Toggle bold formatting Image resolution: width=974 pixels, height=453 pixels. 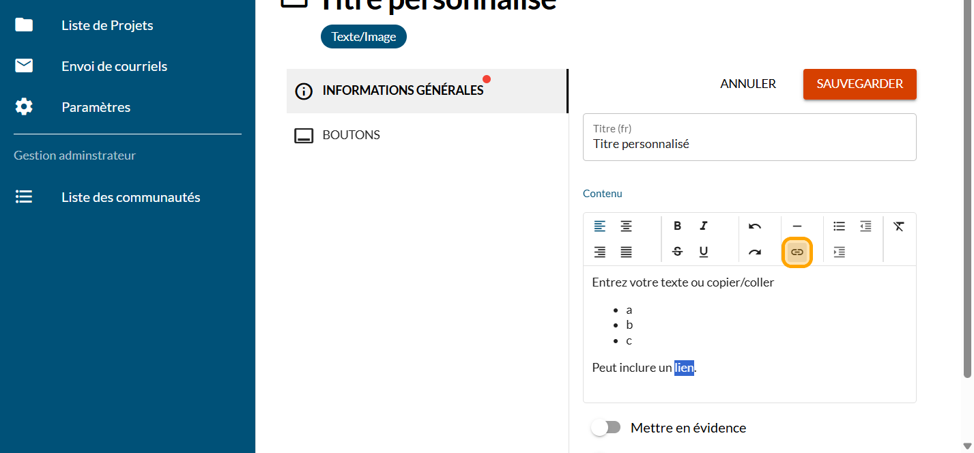point(677,227)
